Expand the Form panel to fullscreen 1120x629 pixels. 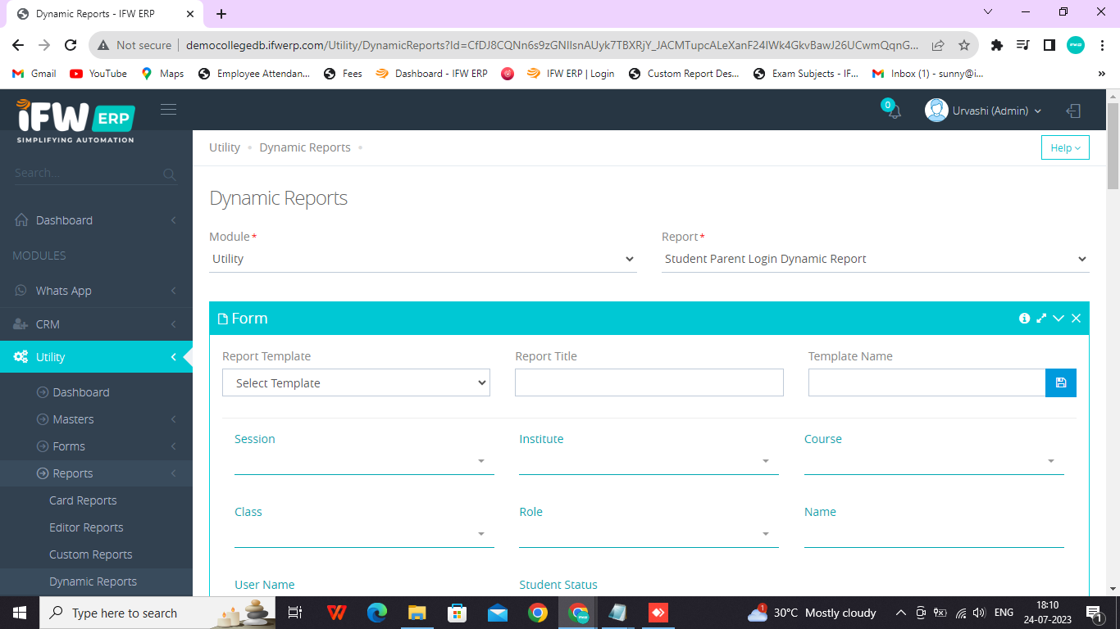[1041, 318]
